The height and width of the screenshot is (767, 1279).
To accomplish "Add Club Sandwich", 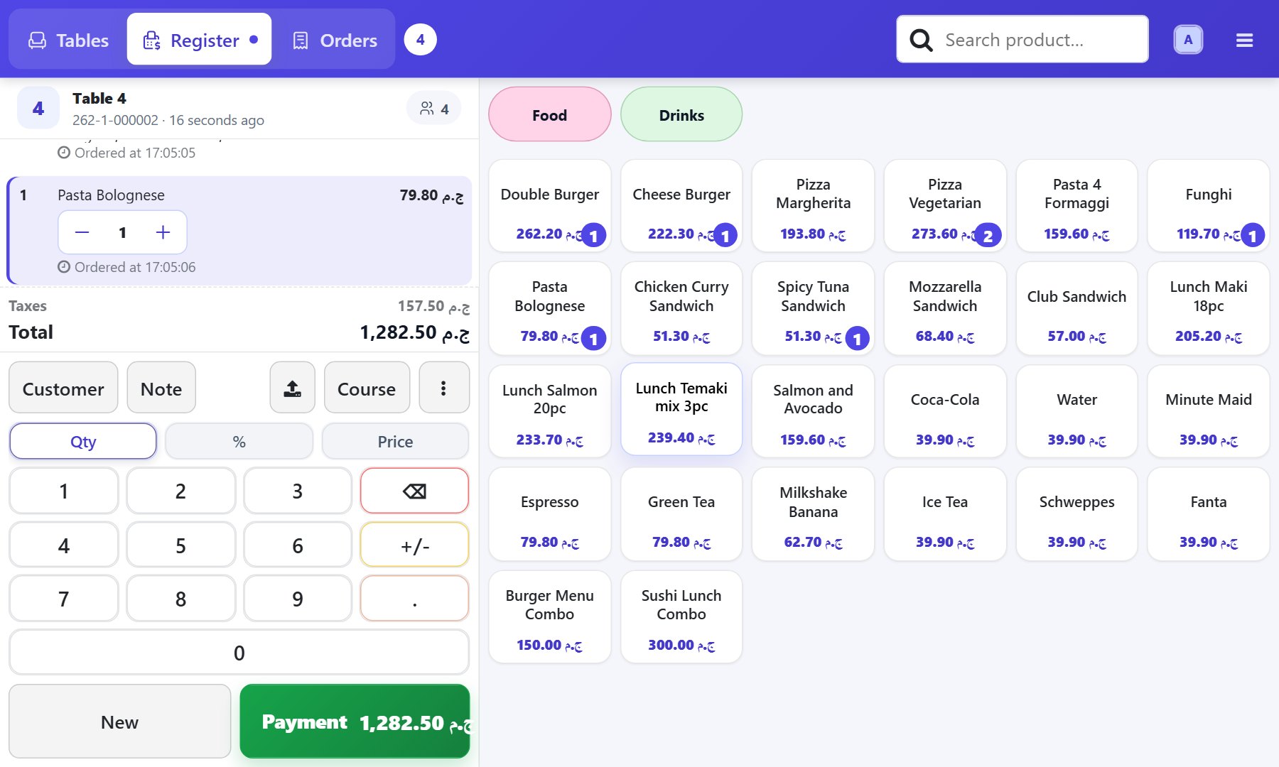I will click(x=1076, y=308).
